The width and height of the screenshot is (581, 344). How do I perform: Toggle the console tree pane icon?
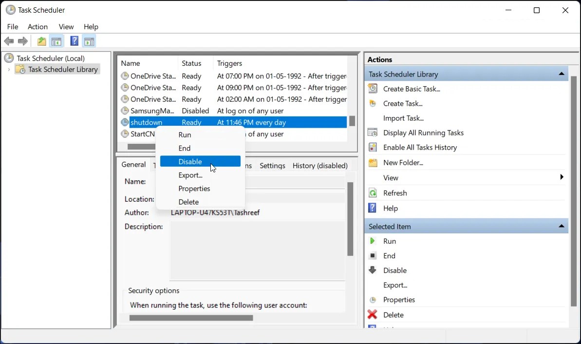coord(56,41)
